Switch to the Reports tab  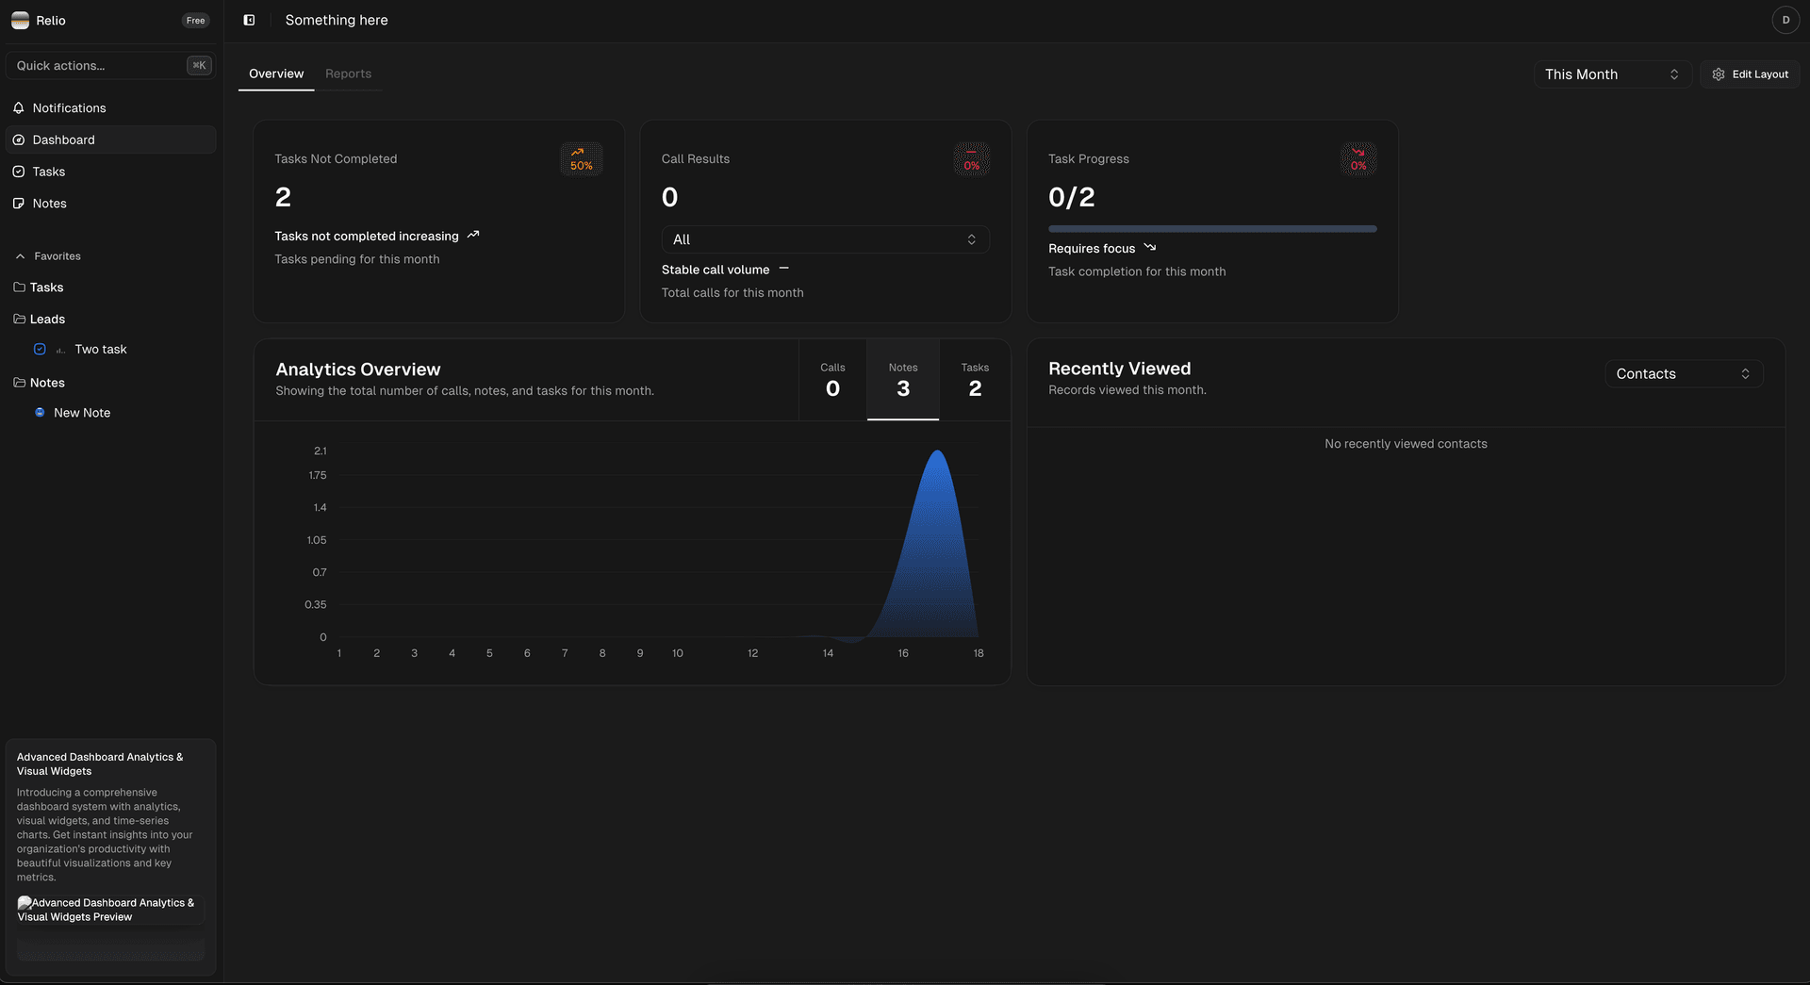(348, 74)
